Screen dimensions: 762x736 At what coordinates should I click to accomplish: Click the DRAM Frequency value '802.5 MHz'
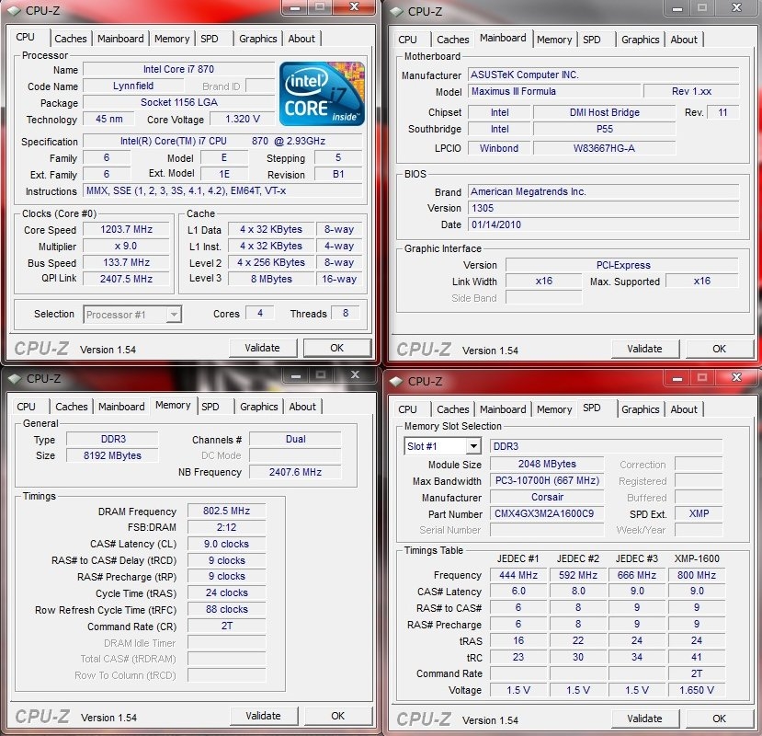click(x=226, y=511)
